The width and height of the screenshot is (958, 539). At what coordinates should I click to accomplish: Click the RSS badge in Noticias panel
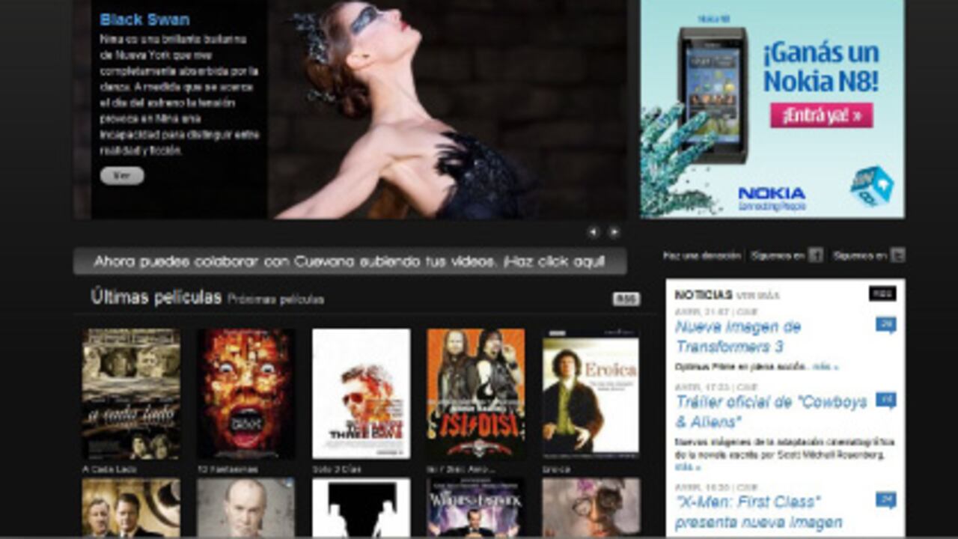pyautogui.click(x=882, y=293)
